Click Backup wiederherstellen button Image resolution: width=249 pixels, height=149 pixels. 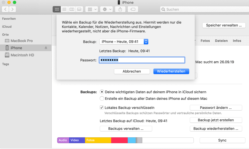pyautogui.click(x=216, y=129)
